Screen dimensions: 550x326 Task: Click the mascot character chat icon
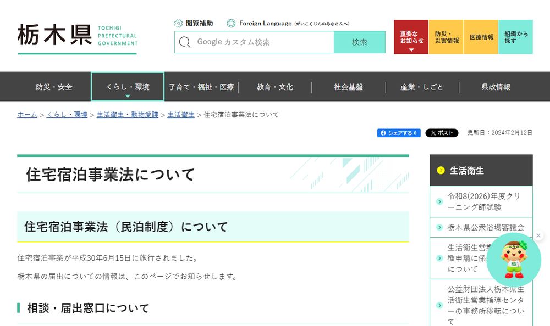pos(514,260)
